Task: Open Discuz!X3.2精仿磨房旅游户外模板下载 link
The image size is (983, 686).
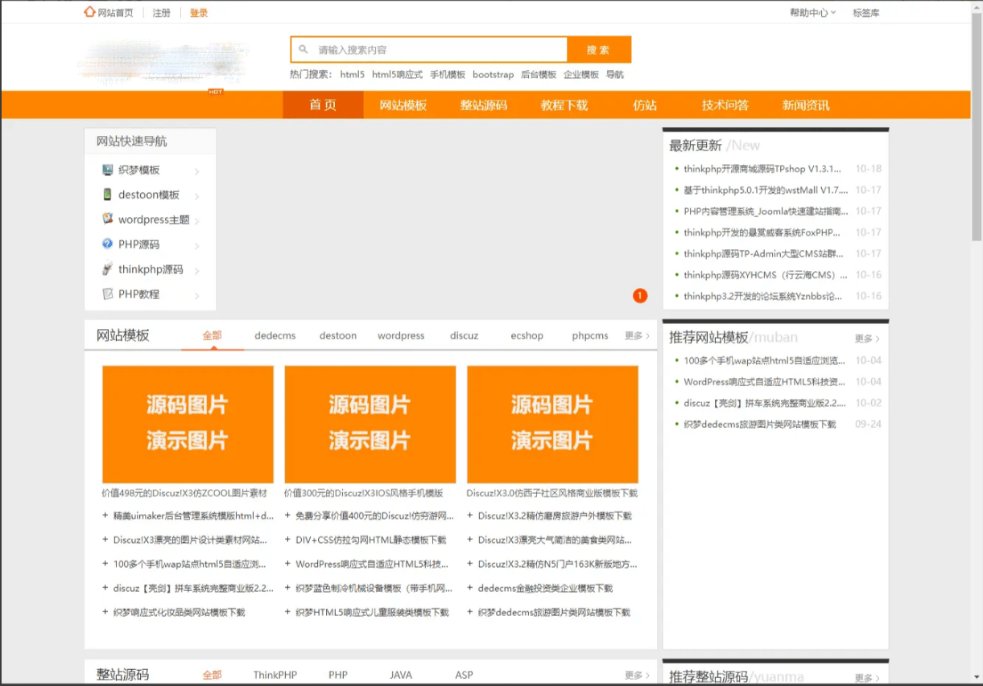Action: click(555, 516)
